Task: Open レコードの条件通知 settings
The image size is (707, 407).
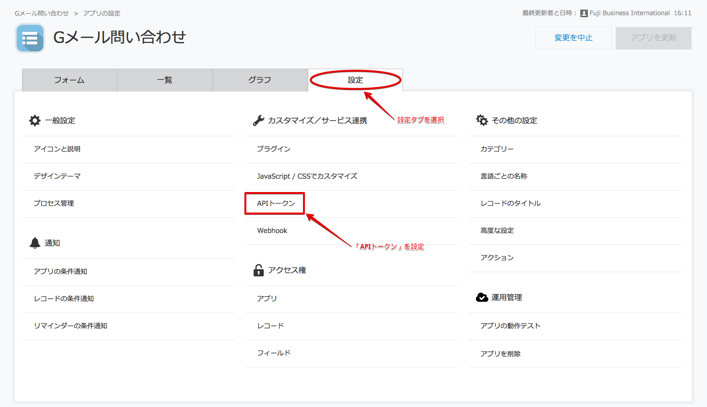Action: pyautogui.click(x=64, y=299)
